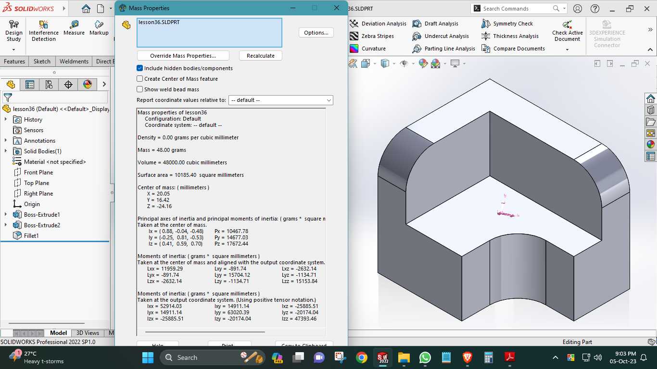Uncheck Include hidden bodies/components
Image resolution: width=657 pixels, height=369 pixels.
pyautogui.click(x=139, y=68)
